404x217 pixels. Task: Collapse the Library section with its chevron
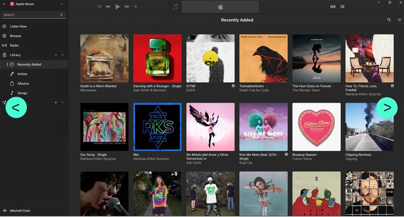point(63,55)
